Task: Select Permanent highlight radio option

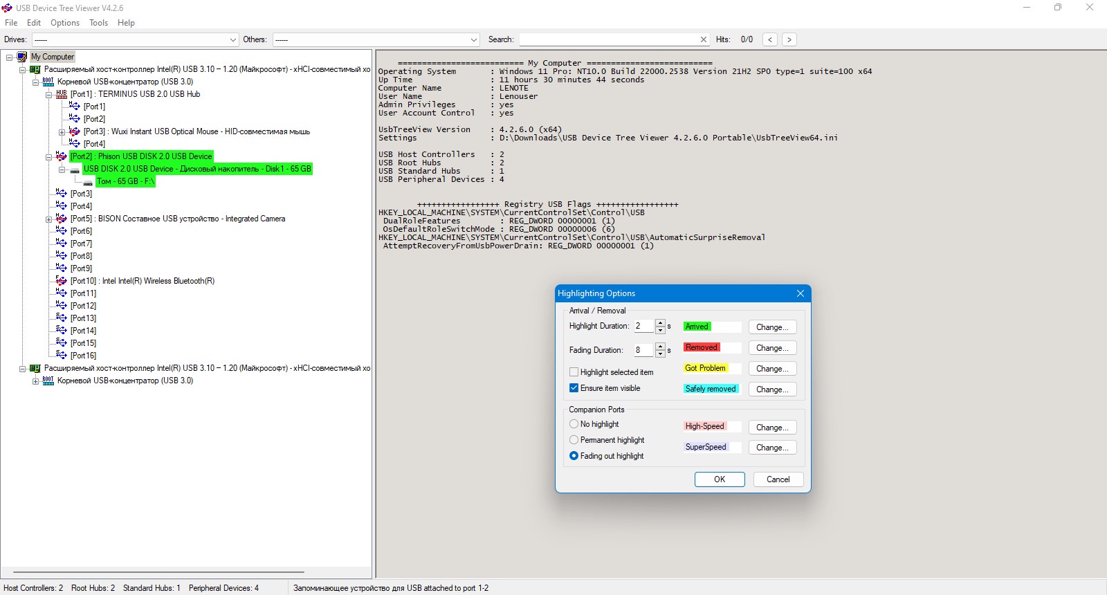Action: coord(574,440)
